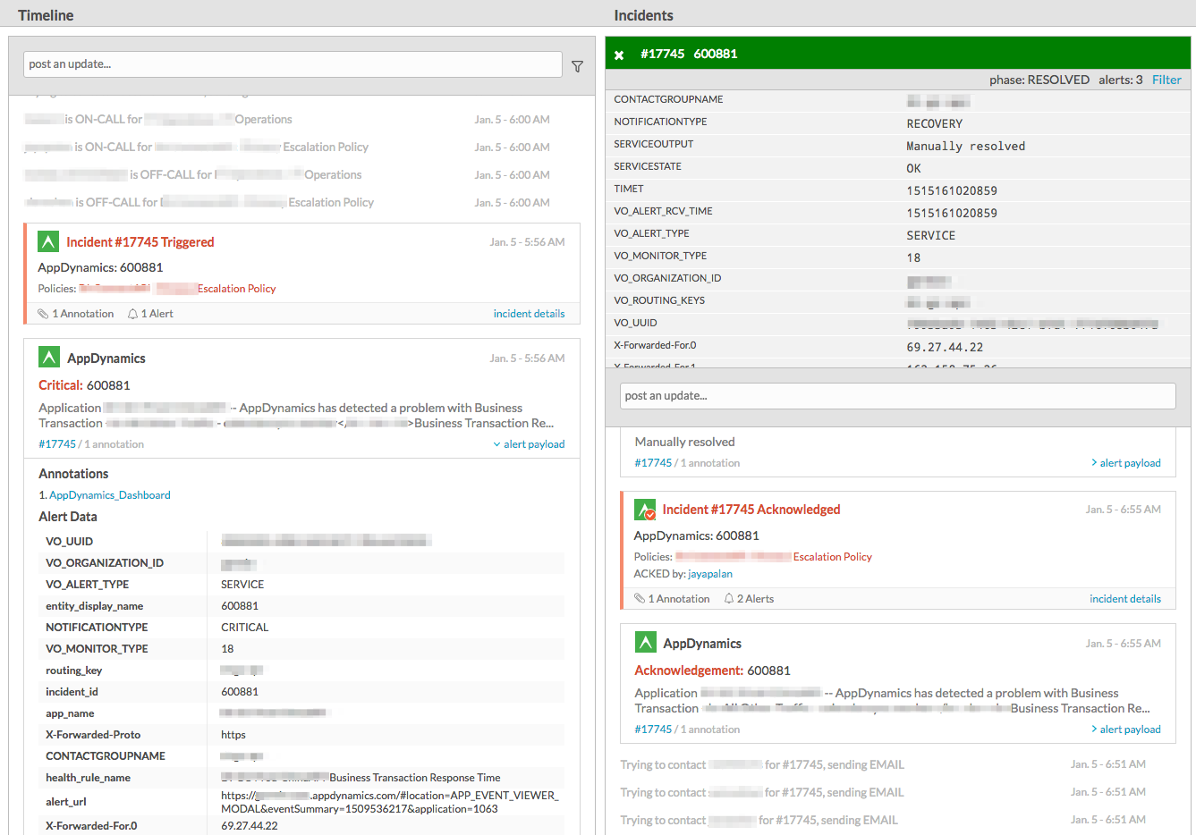
Task: Click the Incident #17745 Acknowledged title
Action: pyautogui.click(x=751, y=510)
